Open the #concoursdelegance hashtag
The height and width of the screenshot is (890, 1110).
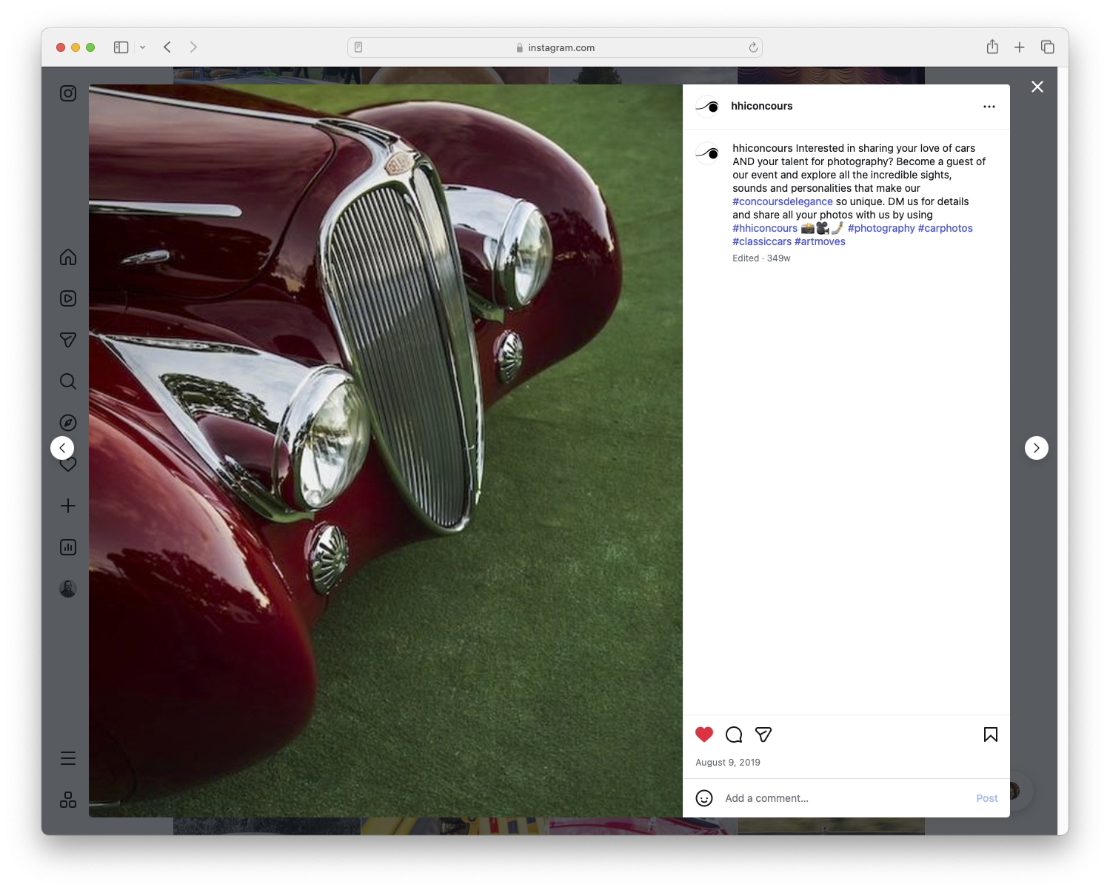[783, 201]
